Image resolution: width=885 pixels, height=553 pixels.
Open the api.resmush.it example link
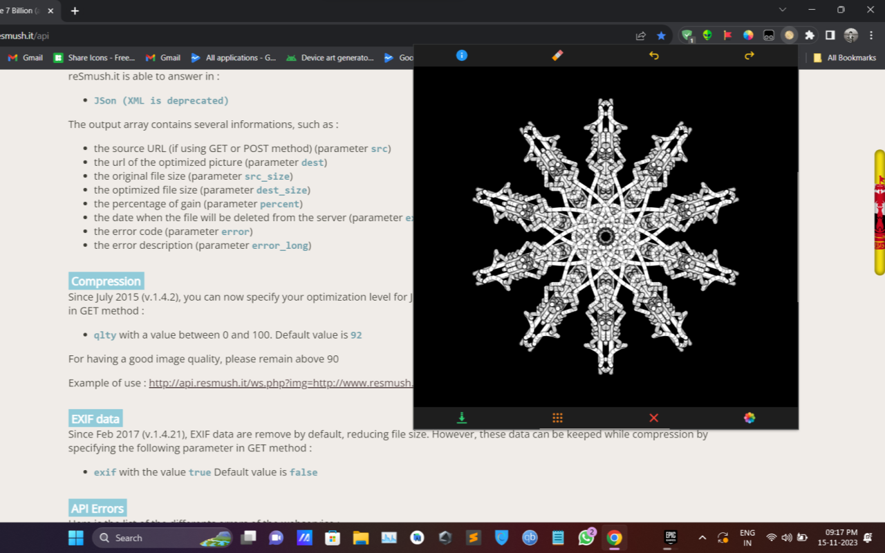(277, 382)
